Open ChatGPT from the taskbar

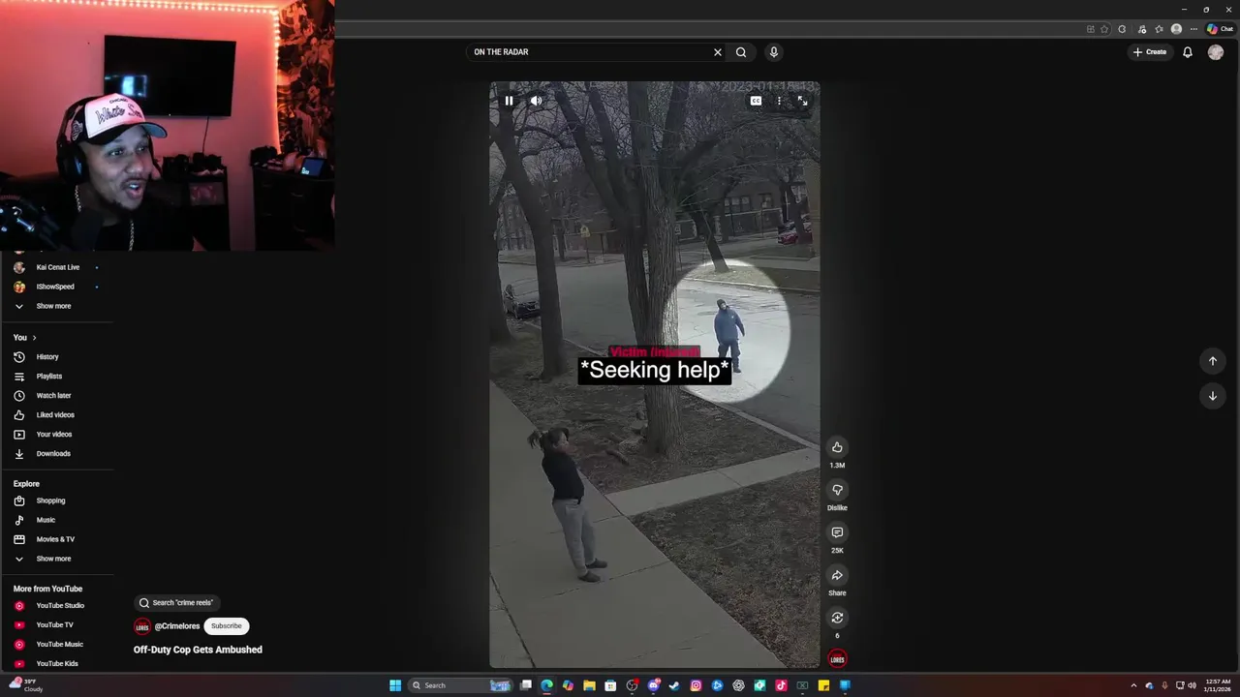click(x=738, y=685)
